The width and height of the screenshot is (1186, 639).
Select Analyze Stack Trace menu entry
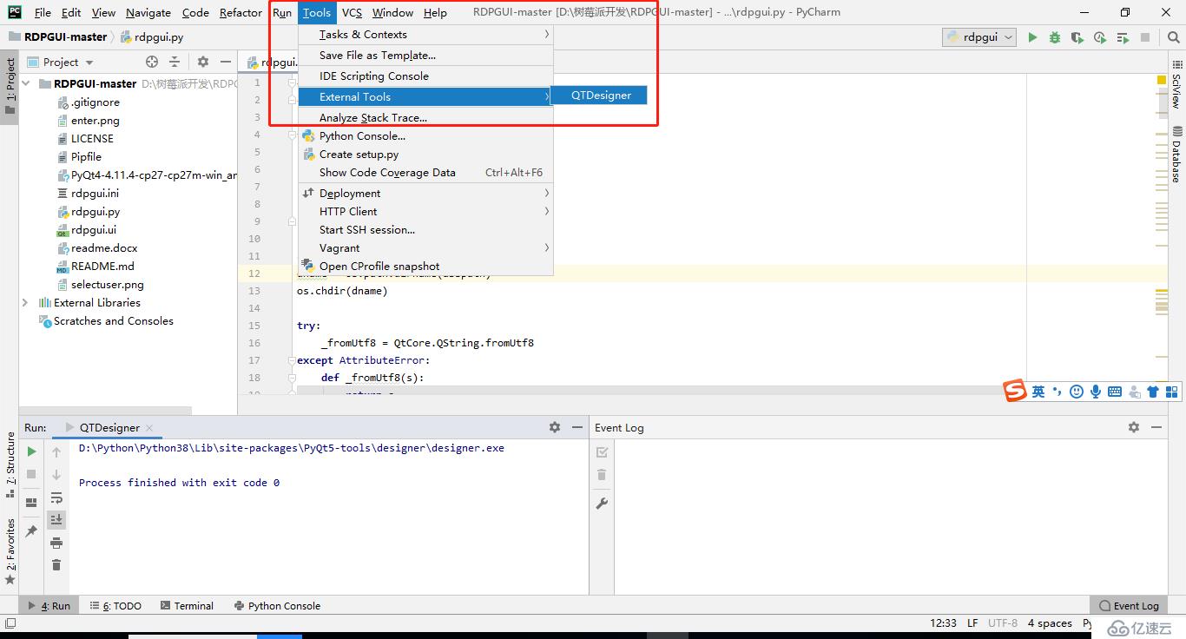(x=425, y=117)
